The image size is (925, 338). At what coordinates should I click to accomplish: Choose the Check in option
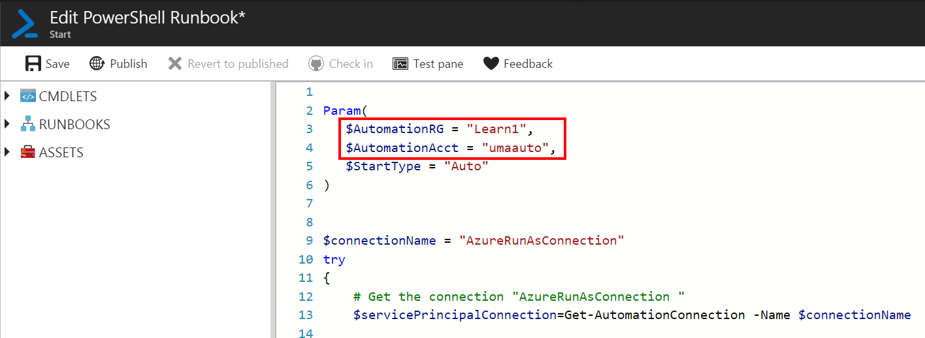pyautogui.click(x=340, y=63)
